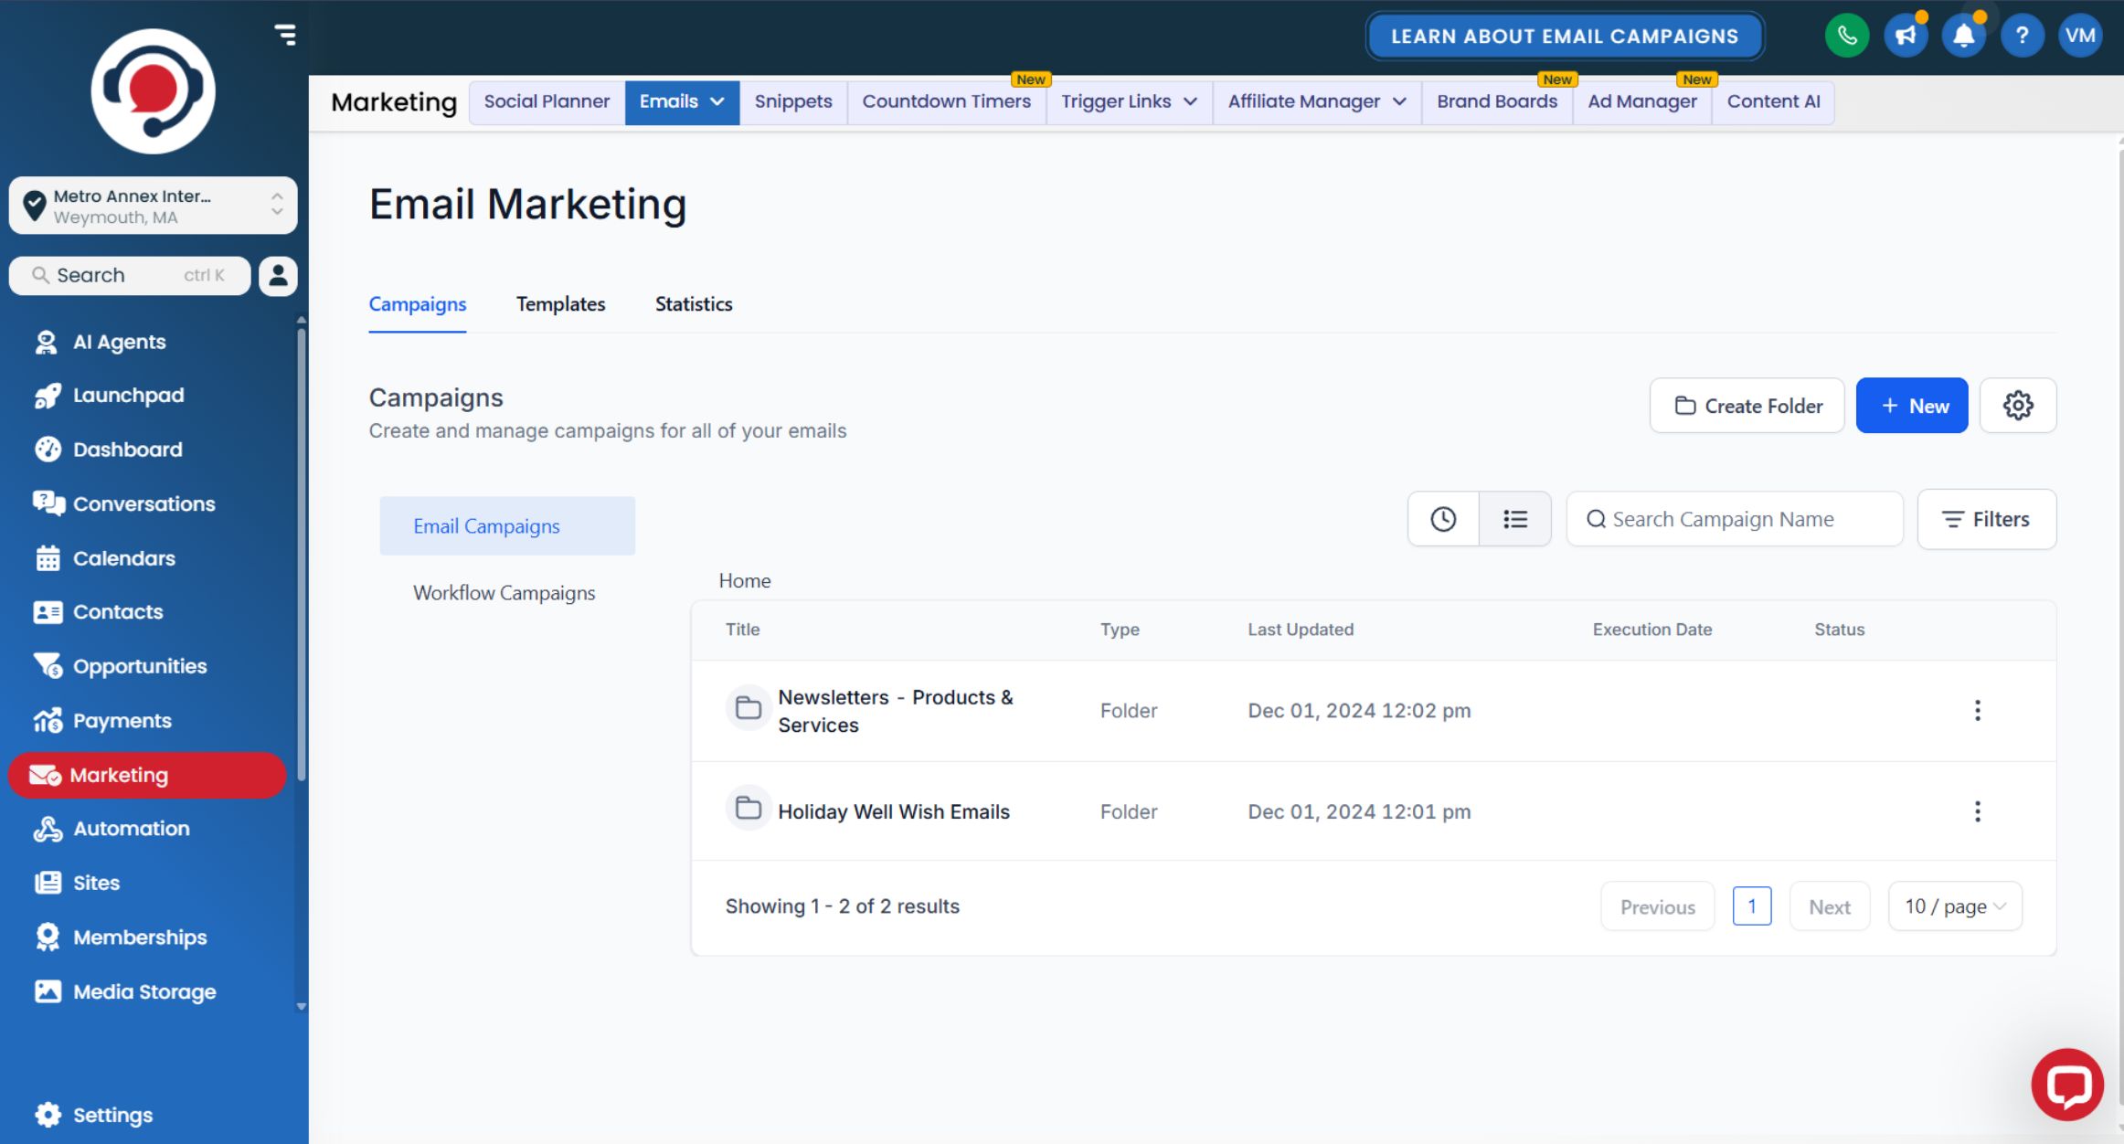Open the Content AI tab
The image size is (2124, 1144).
pyautogui.click(x=1773, y=101)
